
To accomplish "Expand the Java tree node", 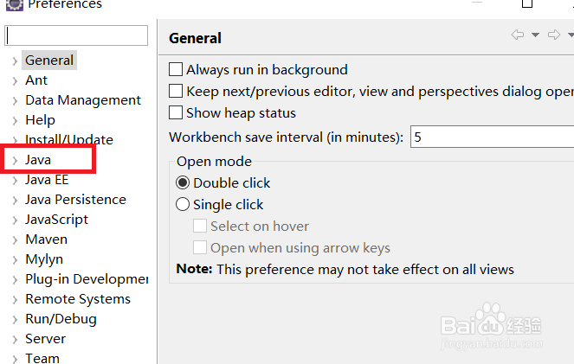I will click(x=16, y=160).
